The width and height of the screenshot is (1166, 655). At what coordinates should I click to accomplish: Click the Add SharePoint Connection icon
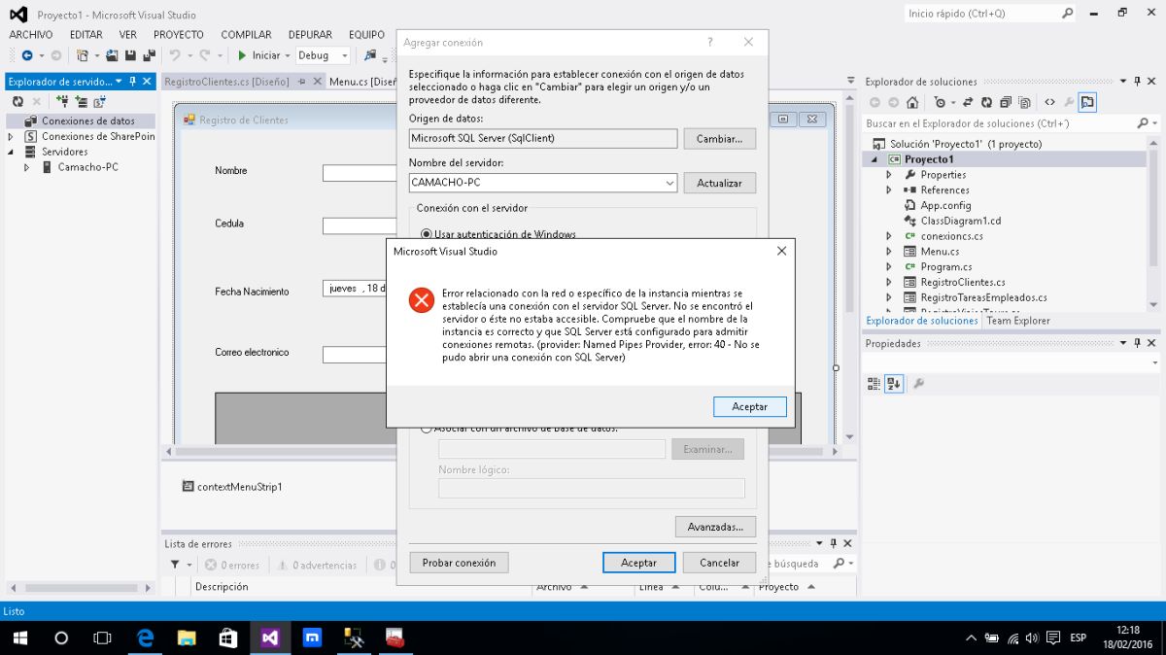99,101
